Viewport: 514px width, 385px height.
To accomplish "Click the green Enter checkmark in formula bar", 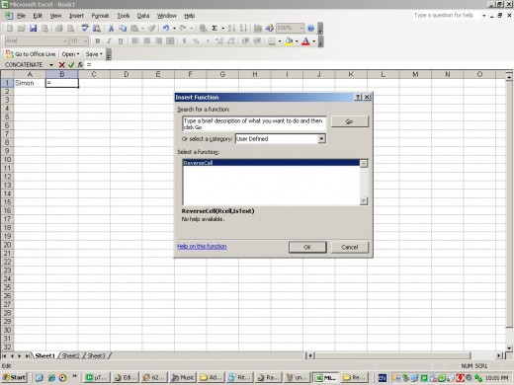I will click(x=71, y=65).
